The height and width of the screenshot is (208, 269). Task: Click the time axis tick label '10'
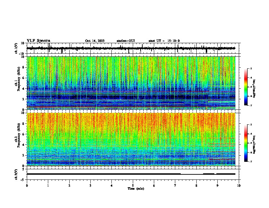tap(239, 186)
